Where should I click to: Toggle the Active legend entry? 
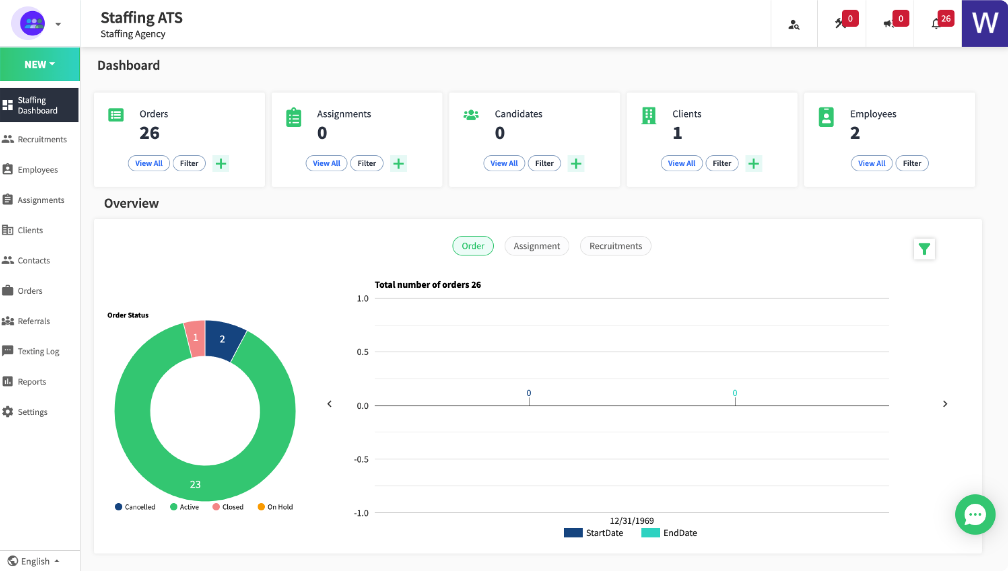[x=184, y=507]
